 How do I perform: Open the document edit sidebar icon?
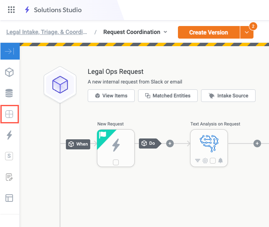click(x=9, y=177)
